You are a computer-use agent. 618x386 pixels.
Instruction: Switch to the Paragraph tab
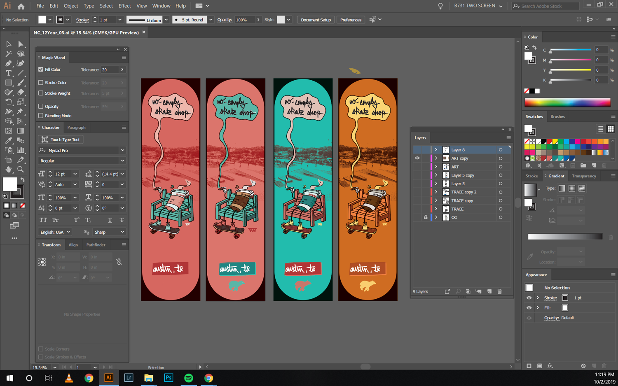(x=76, y=128)
